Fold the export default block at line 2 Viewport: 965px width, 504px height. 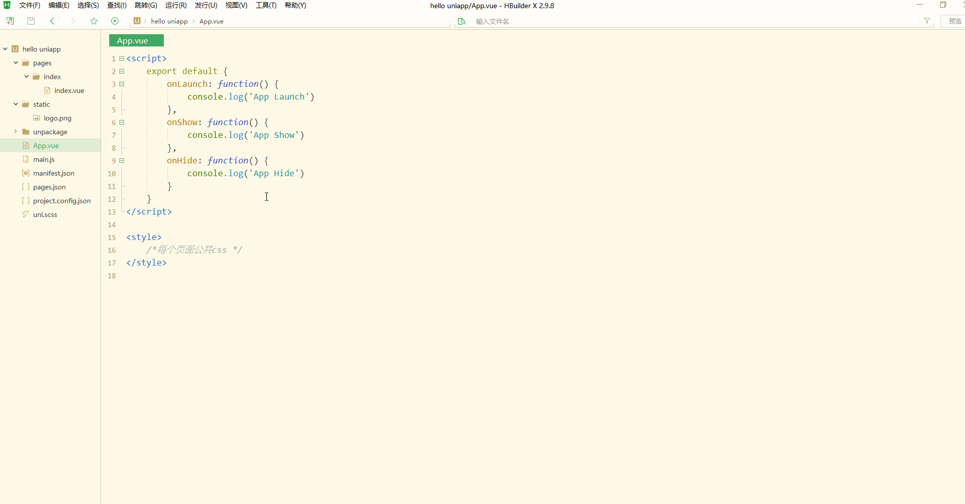tap(122, 71)
